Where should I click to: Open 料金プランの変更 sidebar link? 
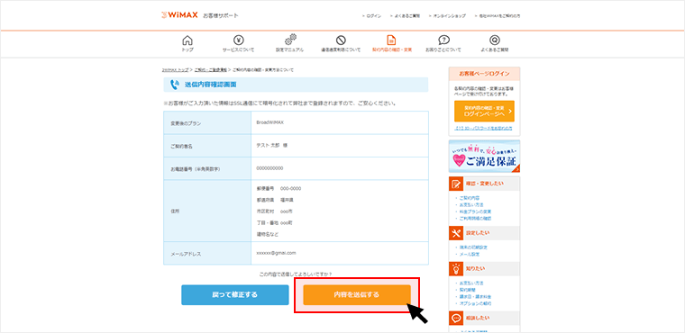(x=474, y=211)
